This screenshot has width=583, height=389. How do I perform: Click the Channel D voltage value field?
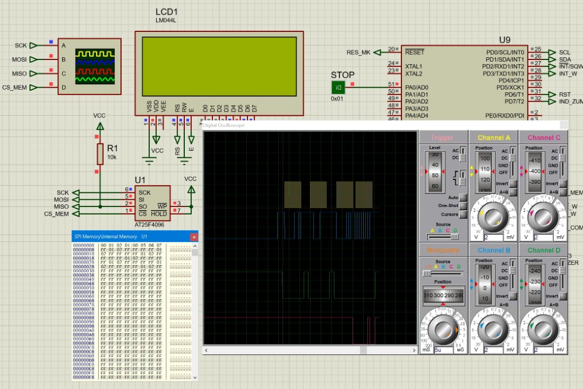[x=543, y=350]
